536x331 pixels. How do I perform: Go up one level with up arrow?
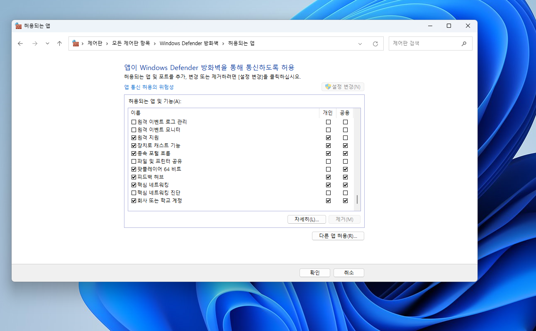tap(59, 43)
